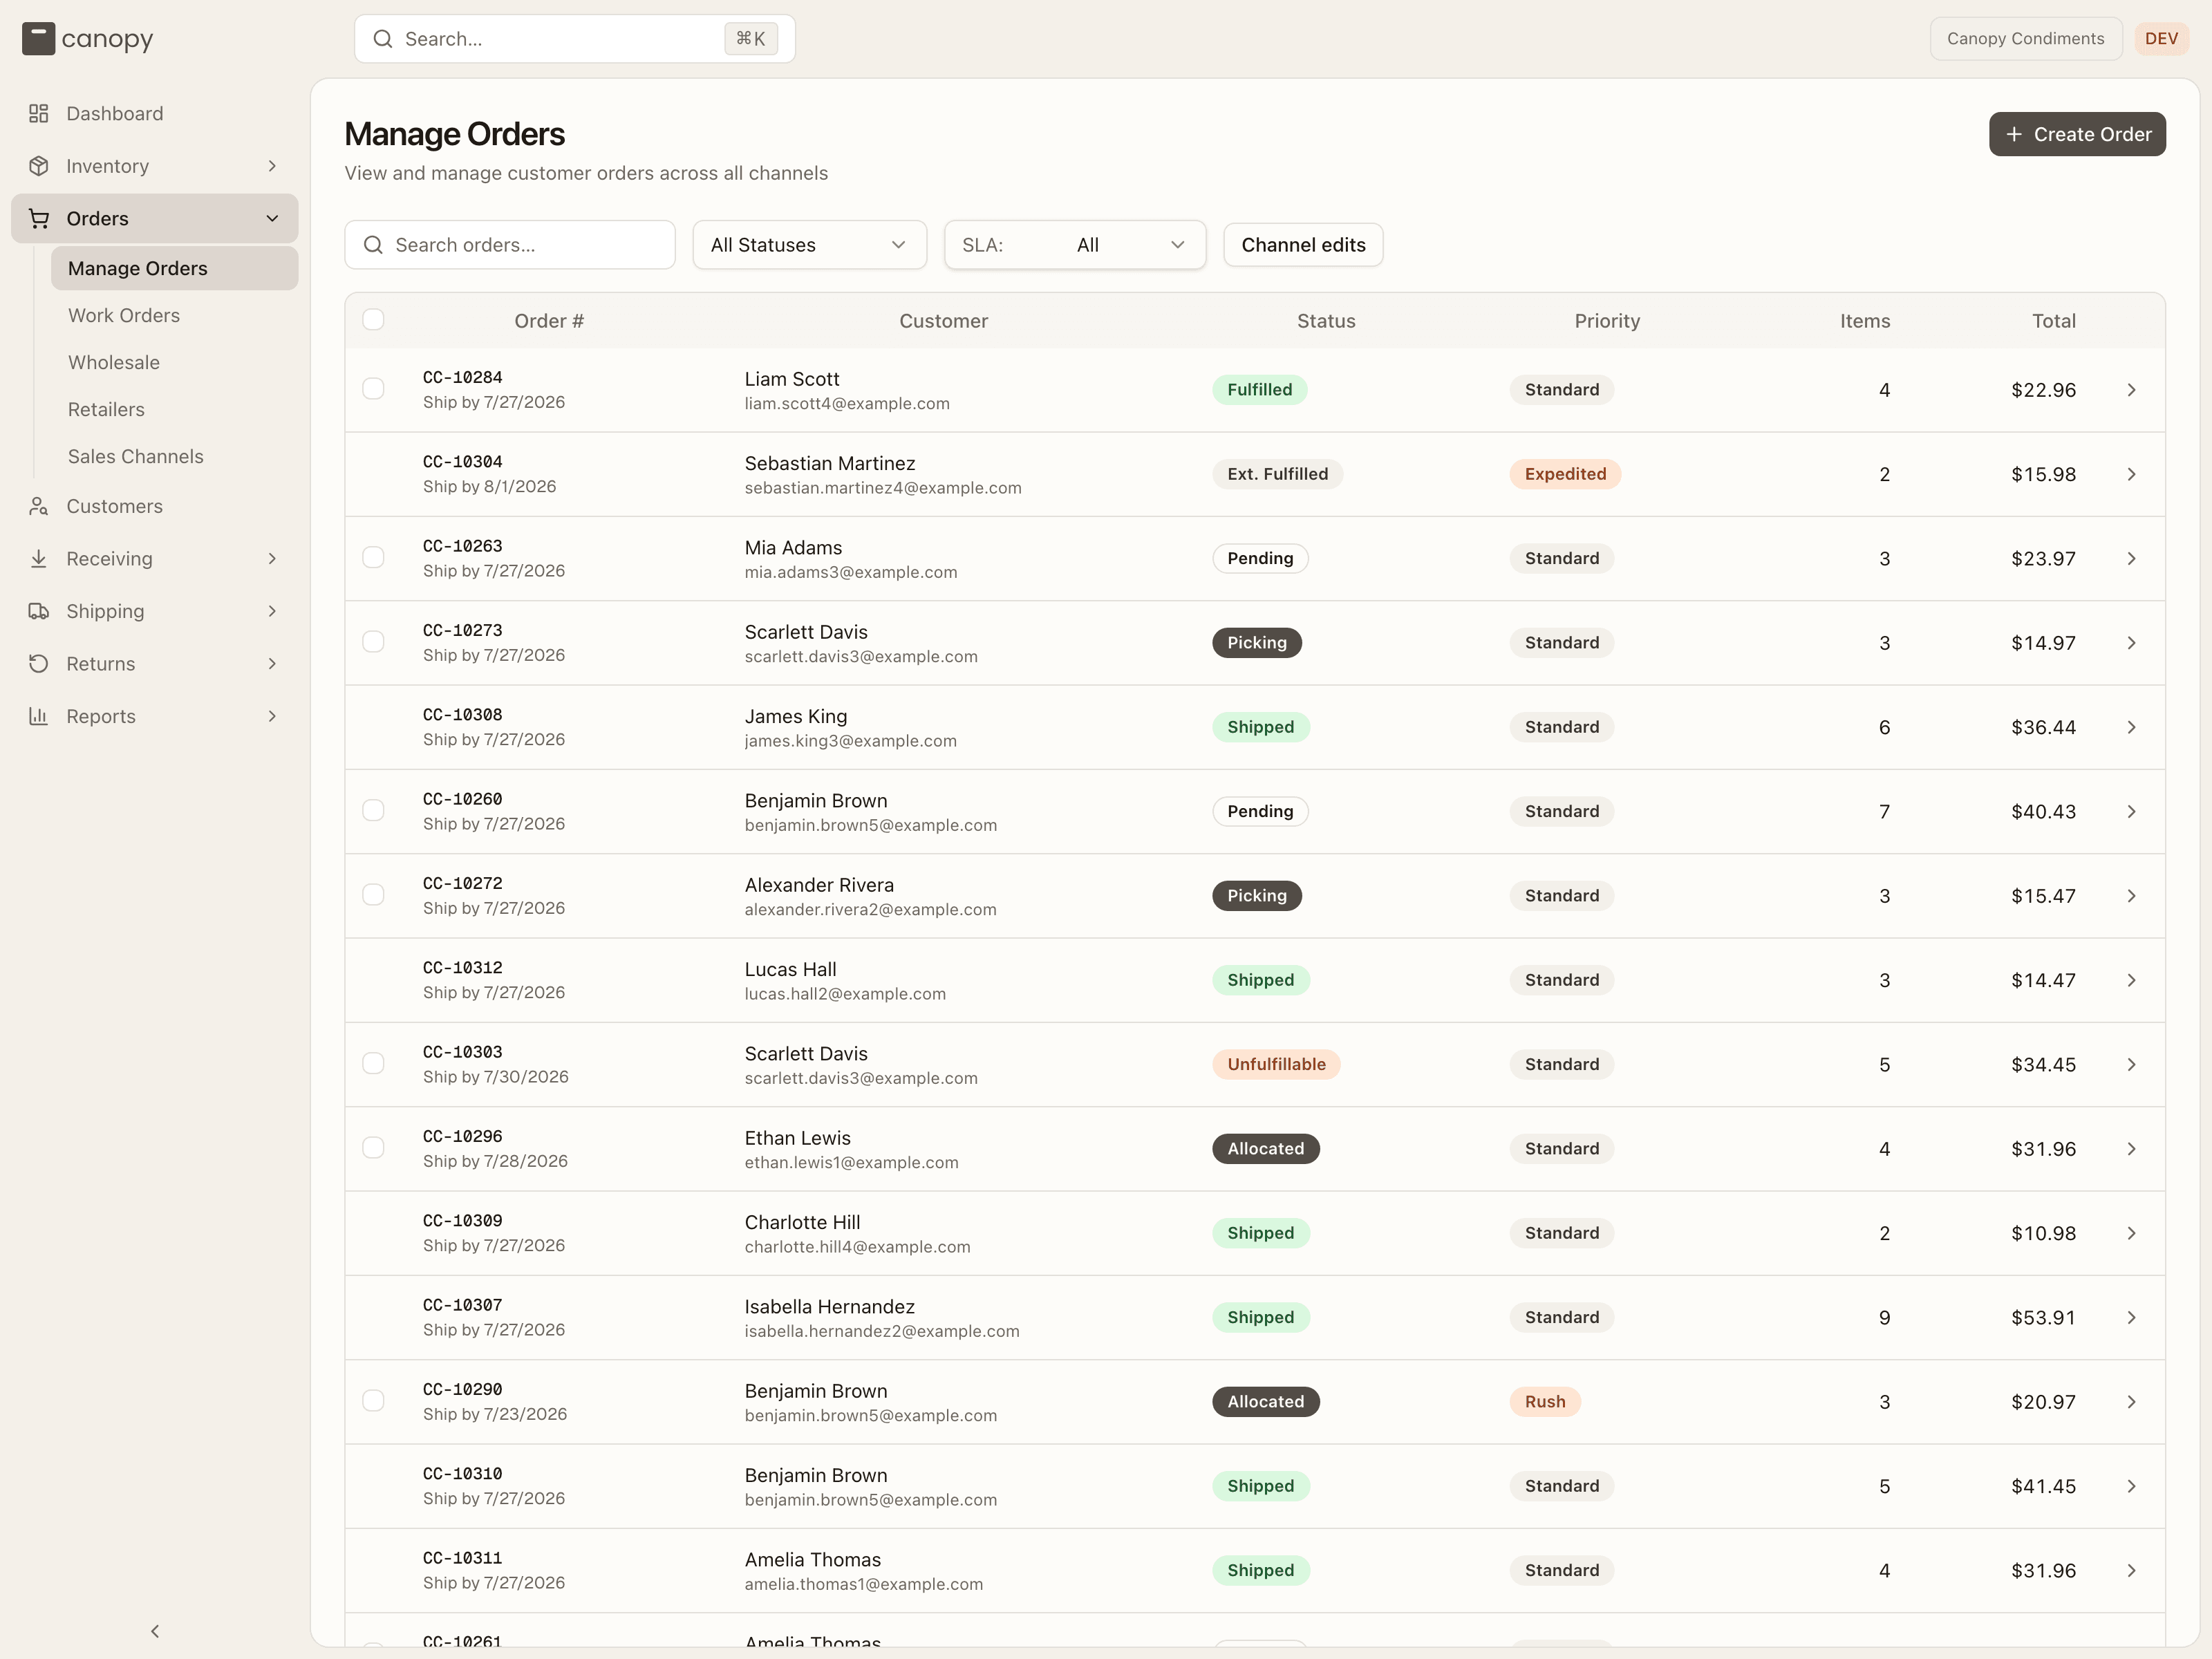Expand the Inventory menu chevron
Image resolution: width=2212 pixels, height=1659 pixels.
272,166
